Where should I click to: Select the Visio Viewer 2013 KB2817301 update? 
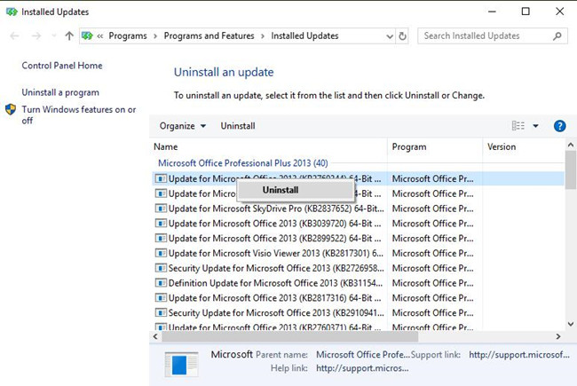tap(358, 254)
